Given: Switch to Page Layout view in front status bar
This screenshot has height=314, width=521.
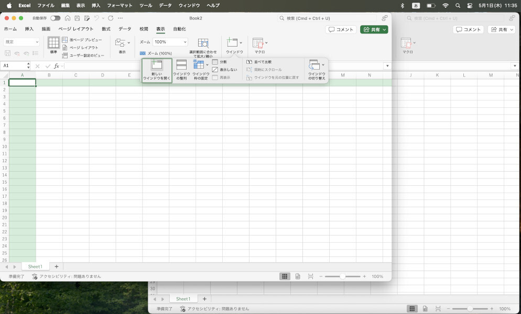Looking at the screenshot, I should (x=298, y=276).
